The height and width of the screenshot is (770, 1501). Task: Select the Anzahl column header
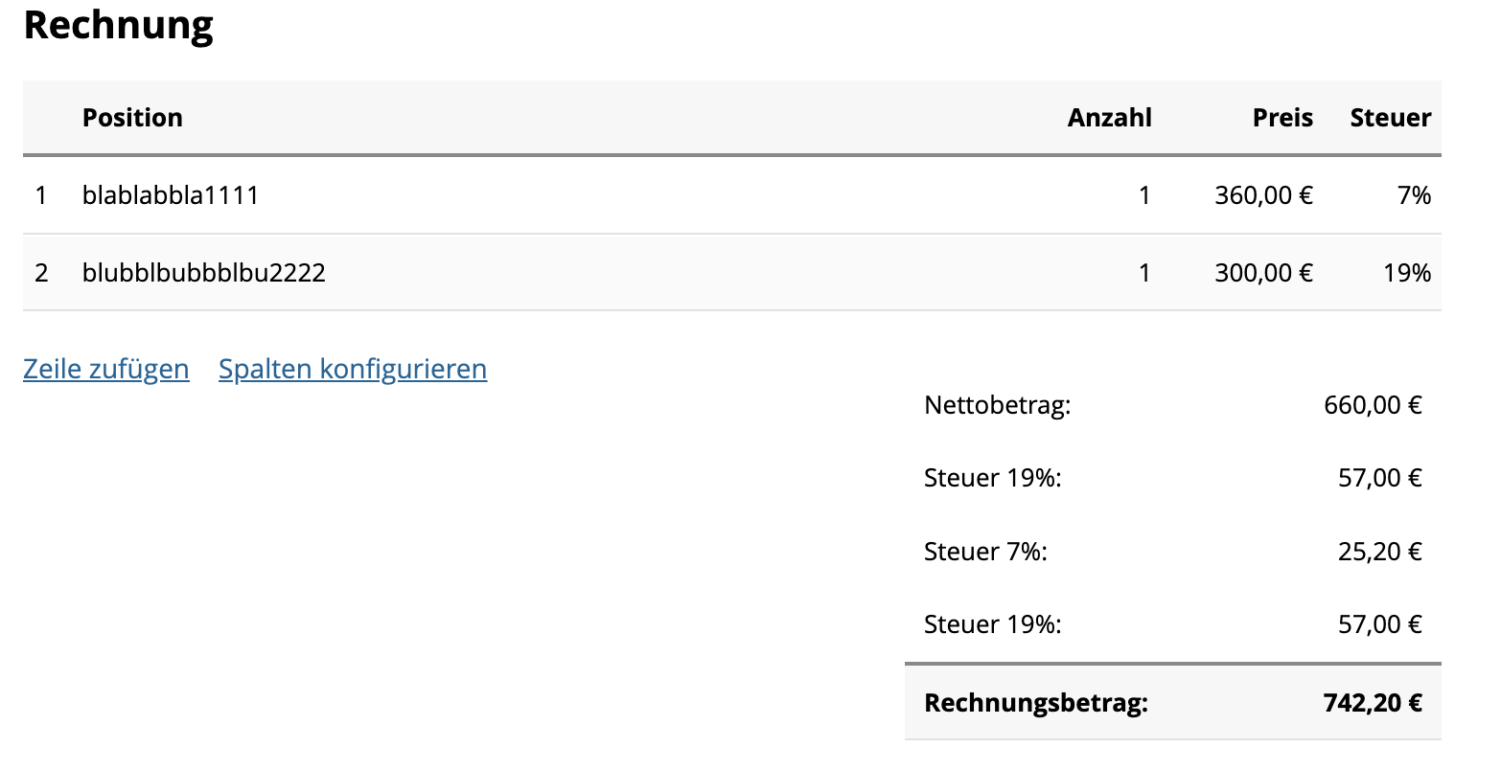coord(1109,118)
